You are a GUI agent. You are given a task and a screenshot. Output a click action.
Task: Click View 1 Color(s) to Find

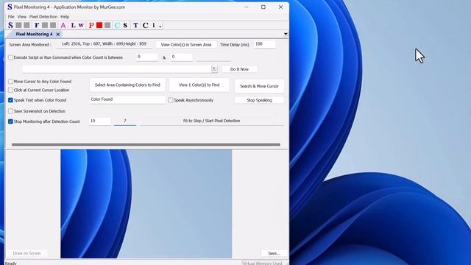199,85
